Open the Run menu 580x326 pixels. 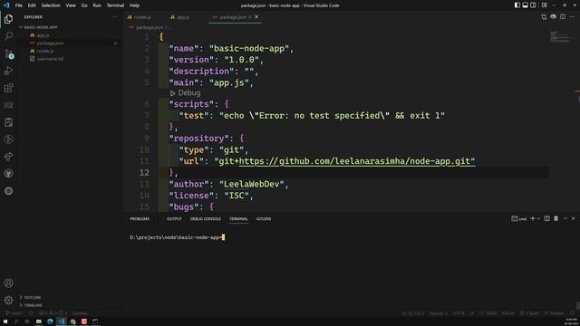(x=97, y=5)
